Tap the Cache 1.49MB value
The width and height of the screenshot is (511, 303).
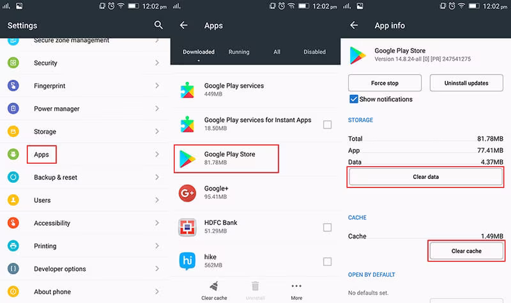pos(492,236)
